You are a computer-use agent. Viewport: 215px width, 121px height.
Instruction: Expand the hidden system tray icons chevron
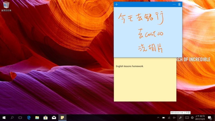[x=158, y=118]
